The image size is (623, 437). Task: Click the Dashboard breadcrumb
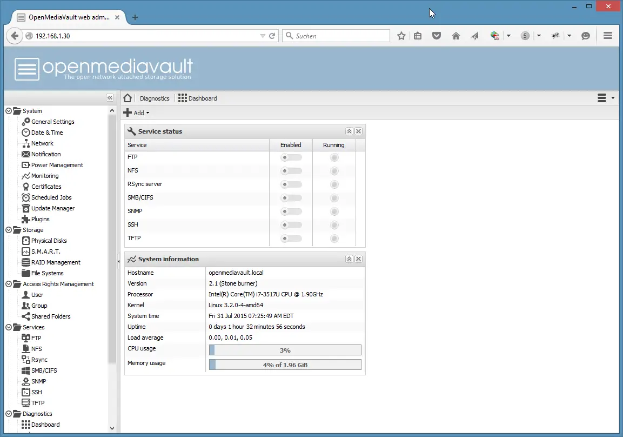(197, 98)
